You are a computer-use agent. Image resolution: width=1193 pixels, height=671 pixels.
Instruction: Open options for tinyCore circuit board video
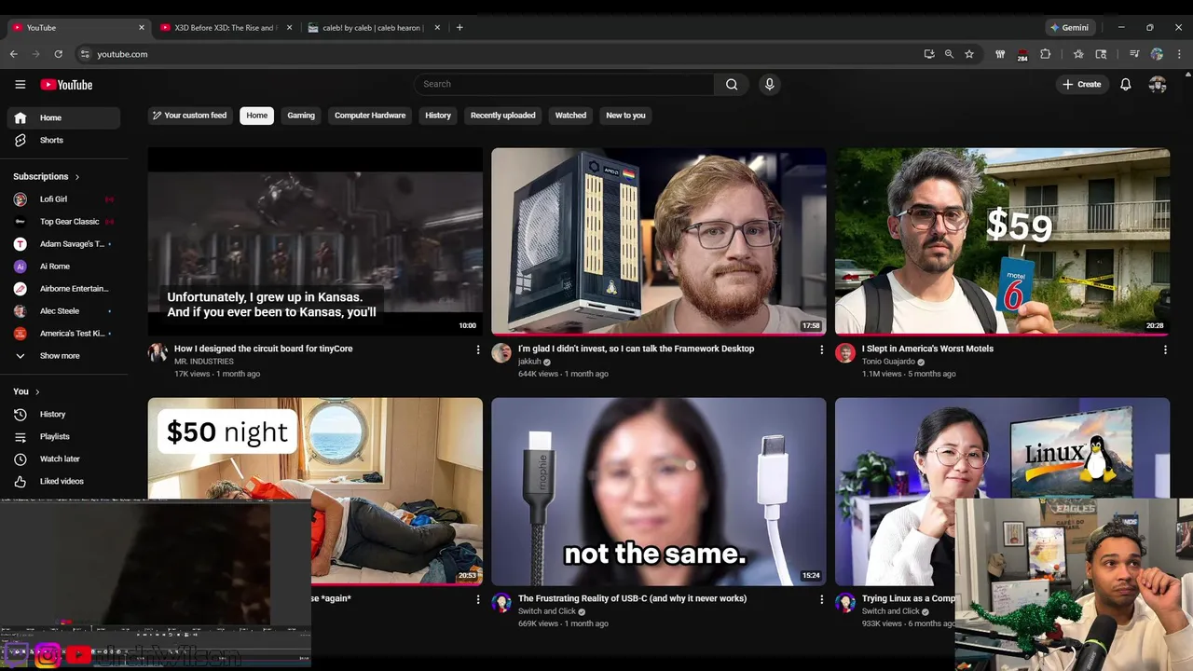point(478,349)
